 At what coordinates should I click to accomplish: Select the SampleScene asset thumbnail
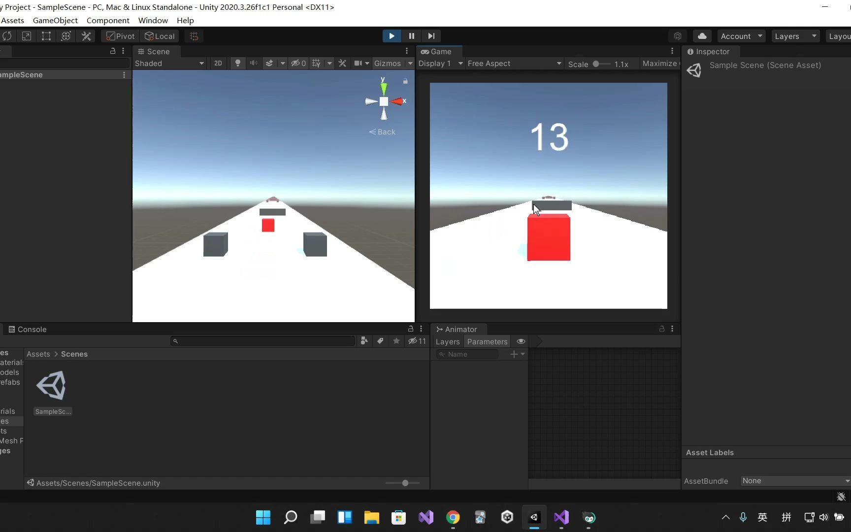click(52, 386)
